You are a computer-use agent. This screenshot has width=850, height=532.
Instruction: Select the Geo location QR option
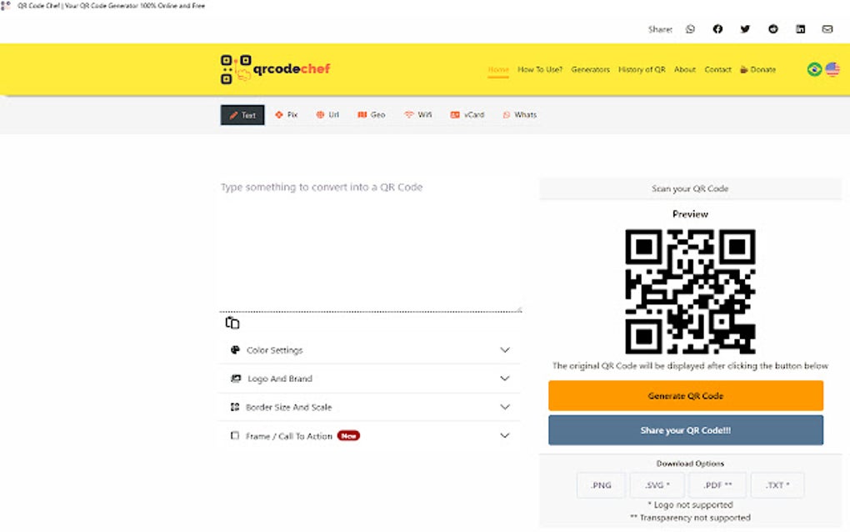[x=370, y=115]
